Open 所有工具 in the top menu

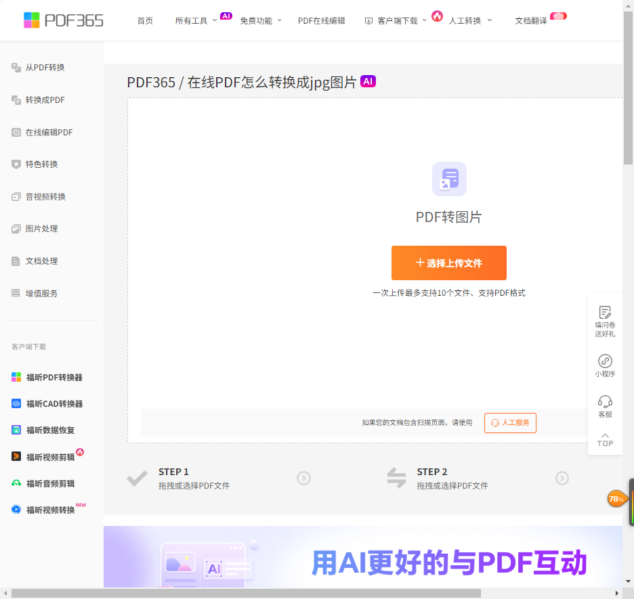pyautogui.click(x=191, y=20)
